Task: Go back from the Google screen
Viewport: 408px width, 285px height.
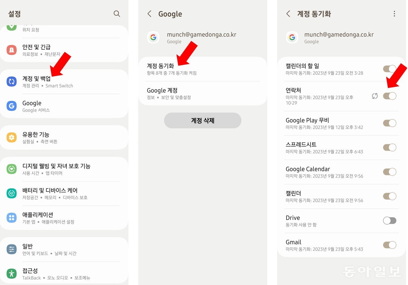Action: (x=149, y=14)
